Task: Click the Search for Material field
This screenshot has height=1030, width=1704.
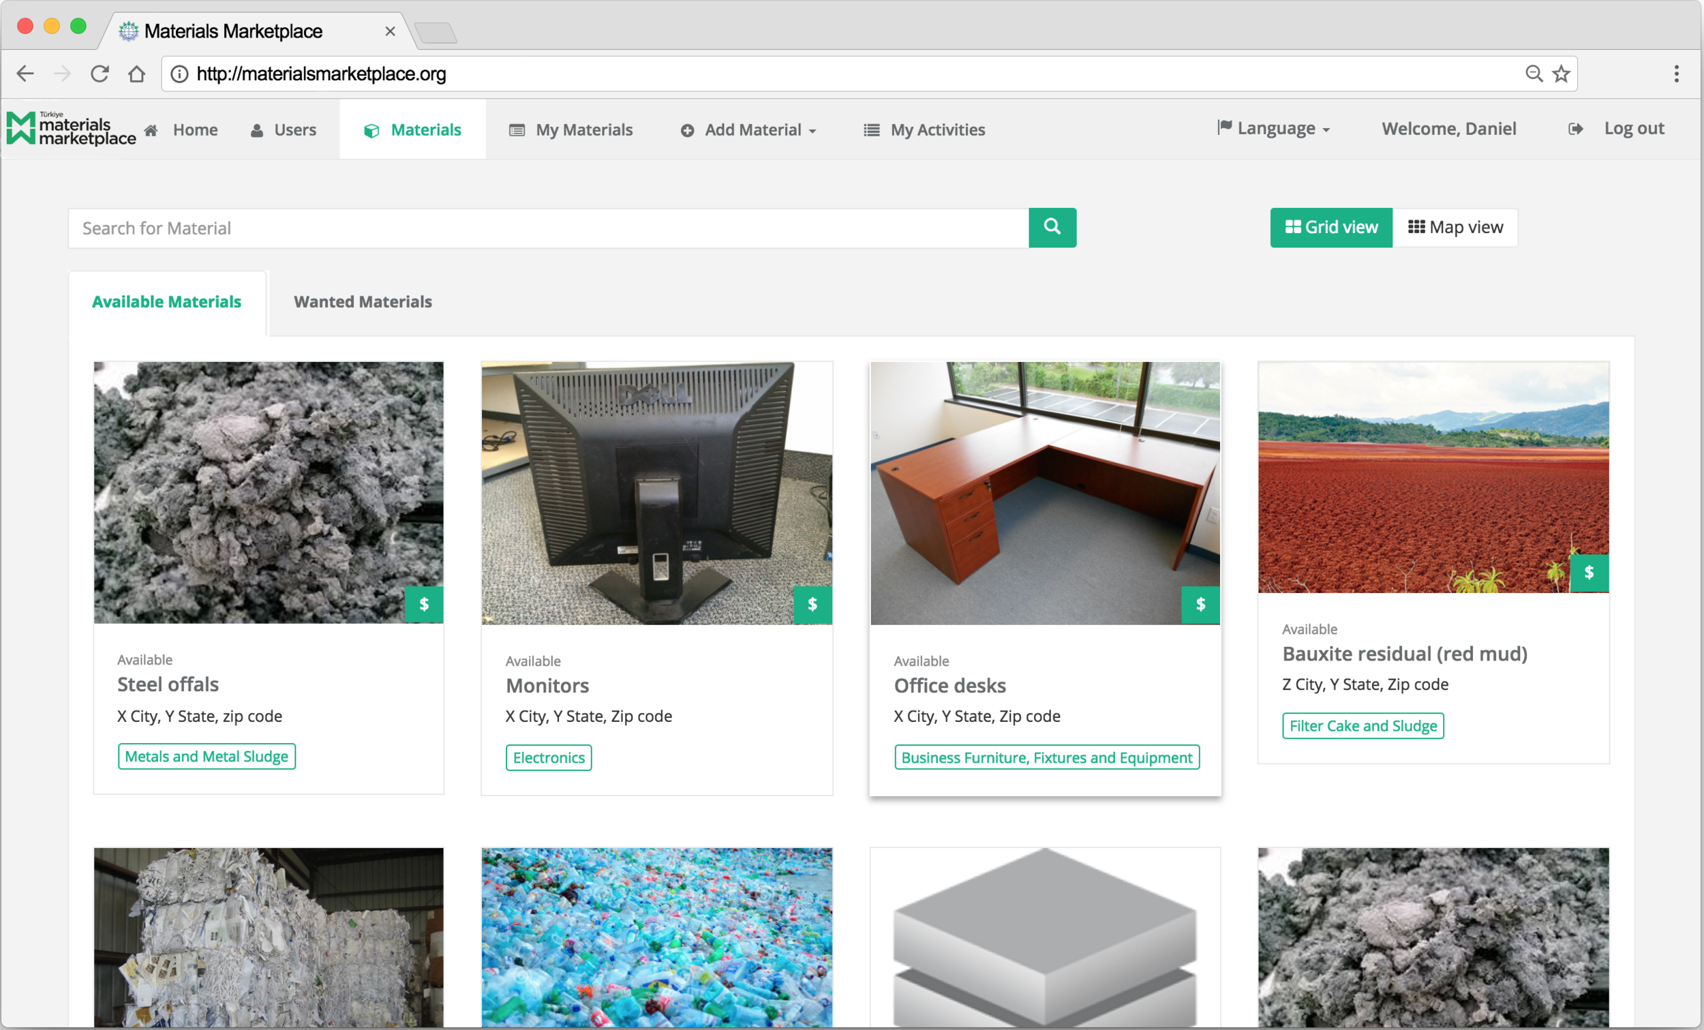Action: (548, 228)
